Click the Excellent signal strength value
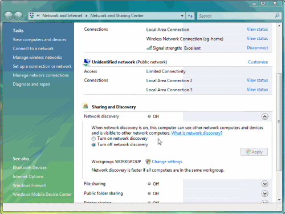This screenshot has width=285, height=214. tap(192, 48)
